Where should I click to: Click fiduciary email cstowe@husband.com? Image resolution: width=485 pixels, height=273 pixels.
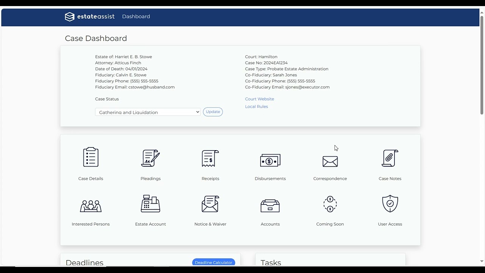(x=152, y=87)
